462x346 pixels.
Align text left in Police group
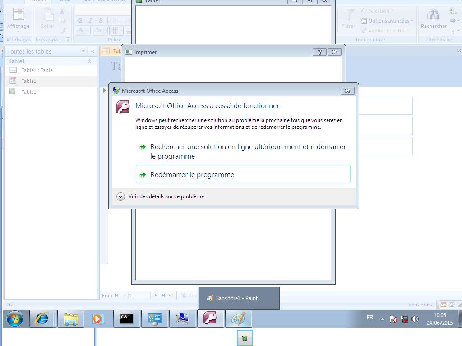[112, 21]
